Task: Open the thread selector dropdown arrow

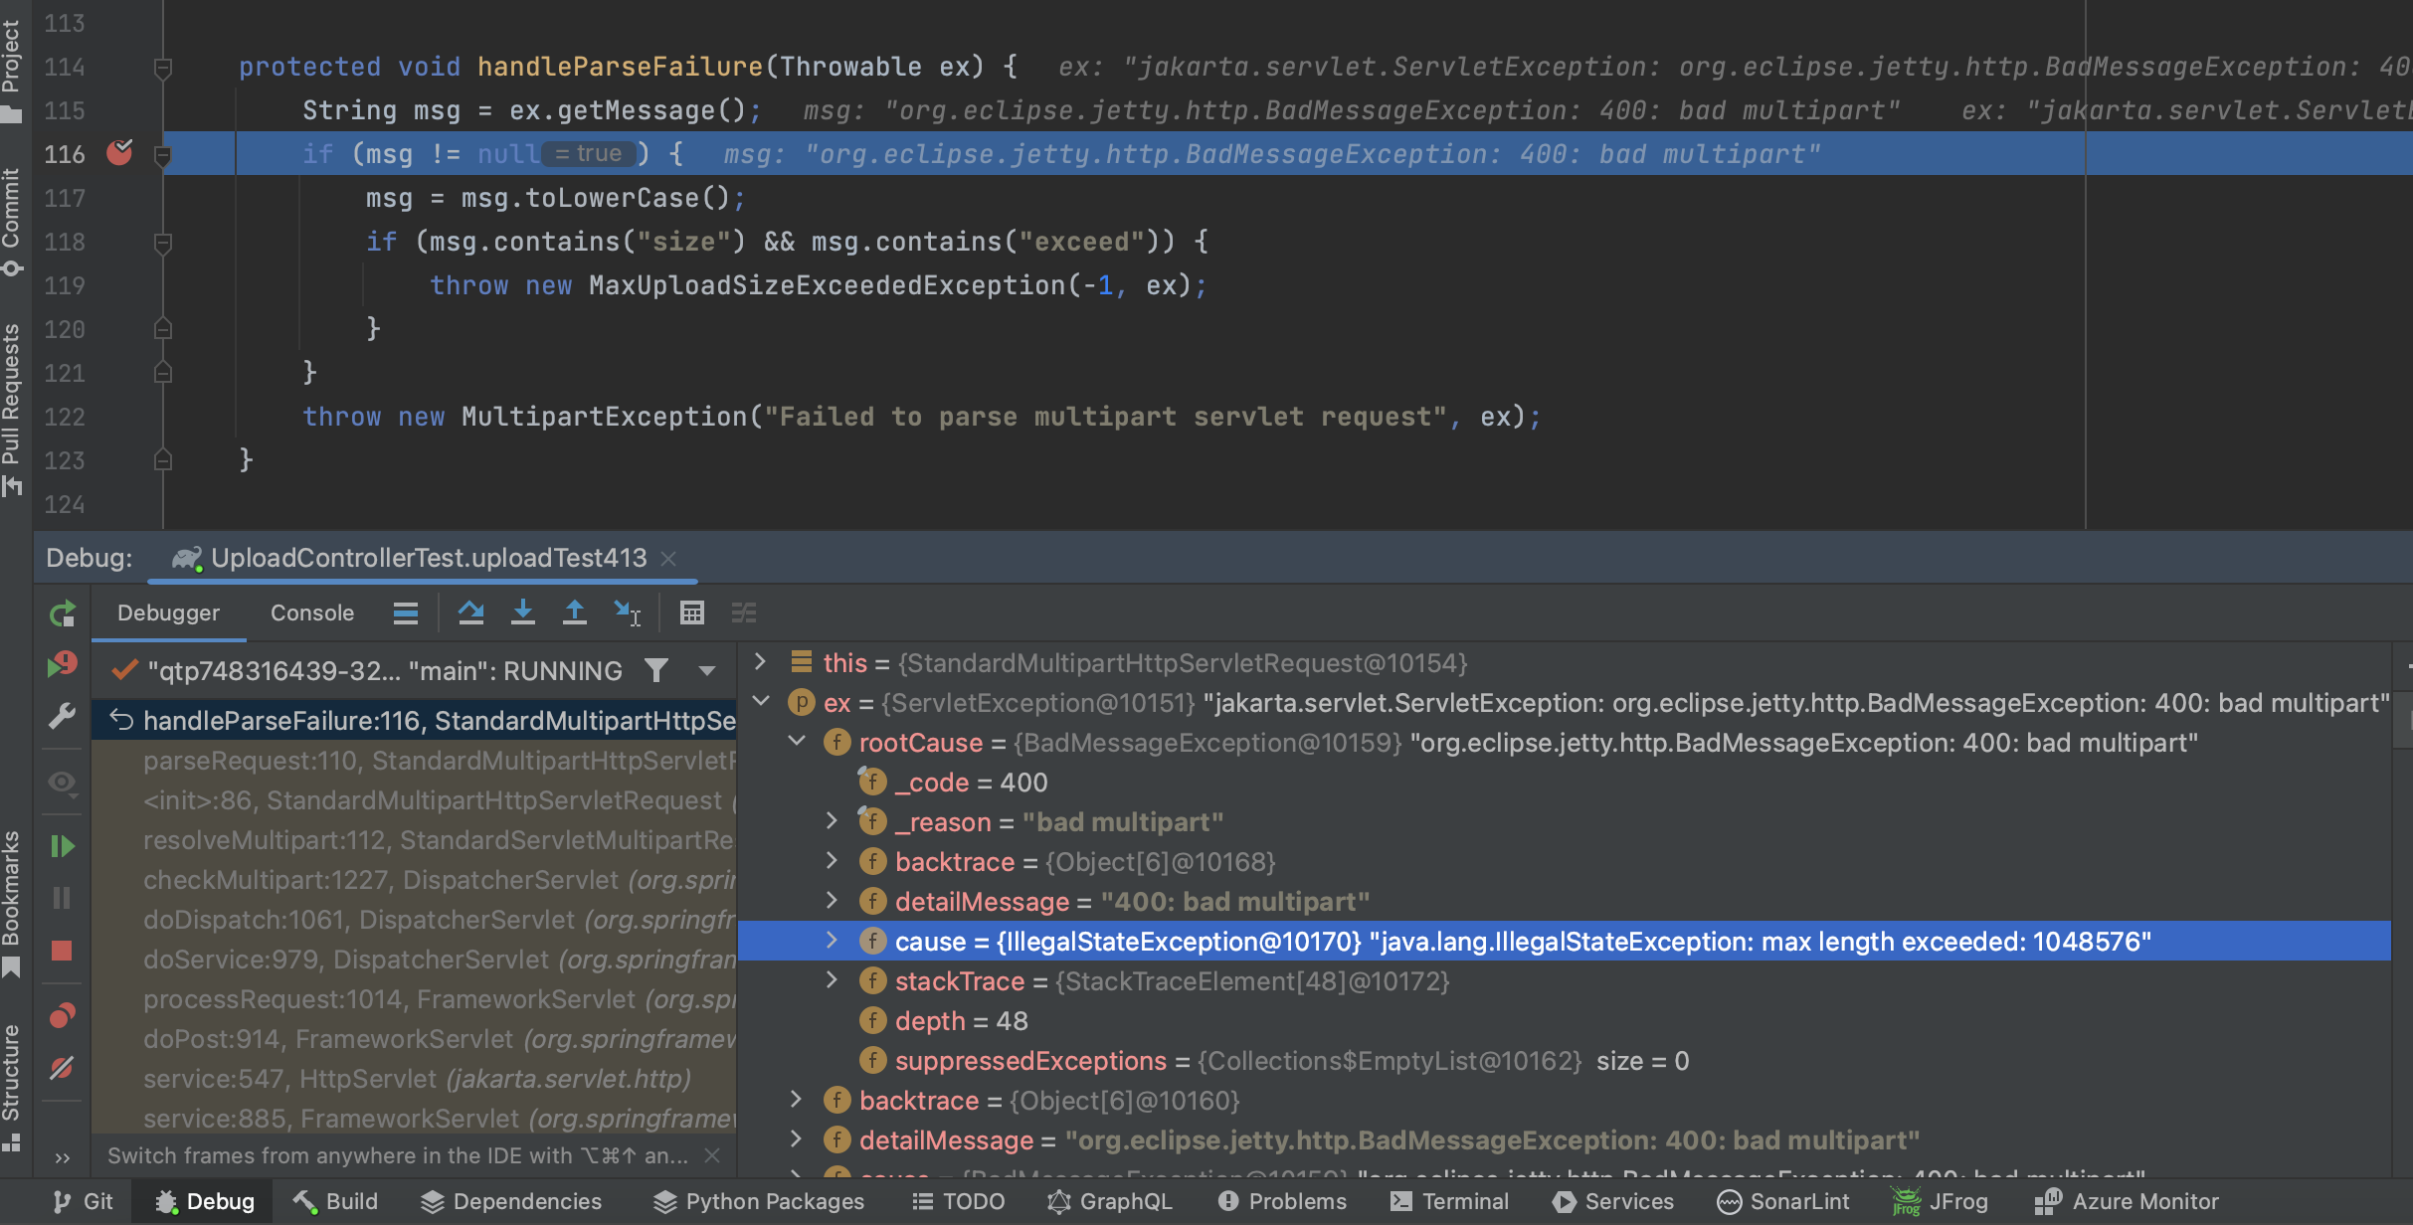Action: 707,671
